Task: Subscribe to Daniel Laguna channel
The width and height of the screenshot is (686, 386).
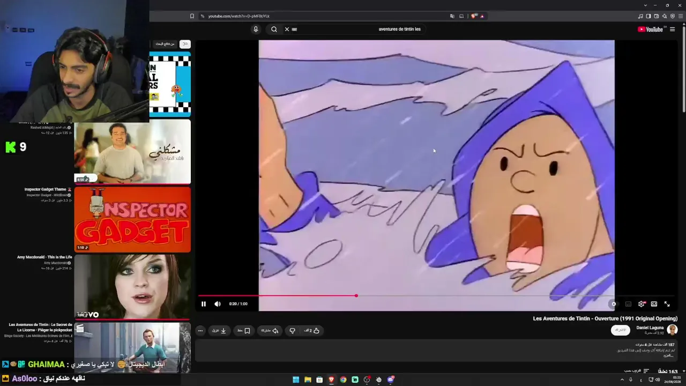Action: tap(620, 330)
